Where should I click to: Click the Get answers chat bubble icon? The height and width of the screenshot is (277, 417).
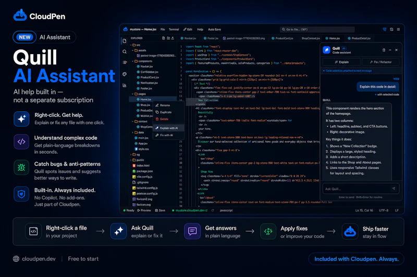tap(192, 231)
